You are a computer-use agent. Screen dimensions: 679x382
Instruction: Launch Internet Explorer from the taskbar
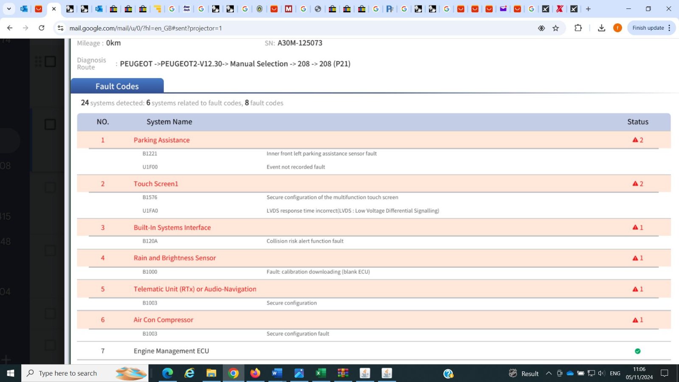click(x=189, y=373)
